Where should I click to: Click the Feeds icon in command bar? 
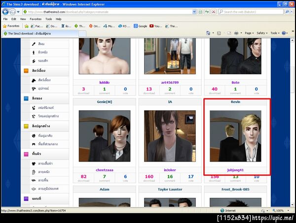(219, 33)
